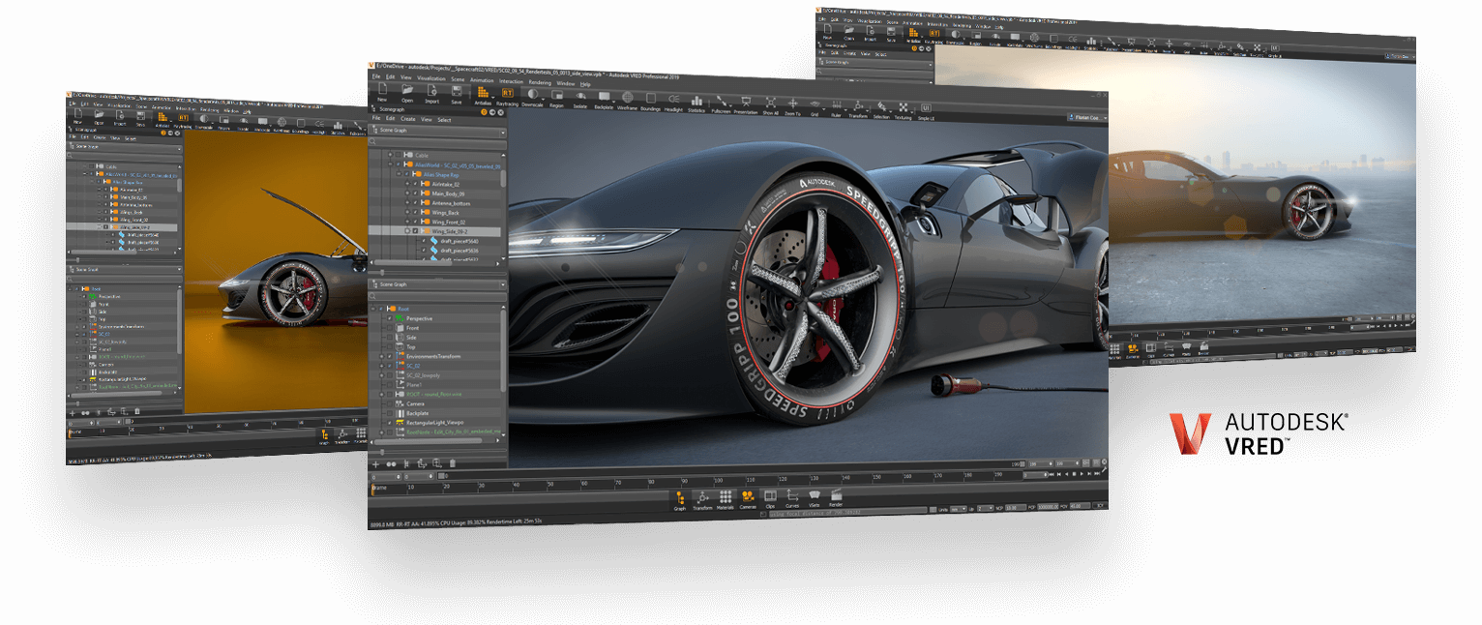1482x625 pixels.
Task: Open the Scene menu in center window
Action: pos(458,79)
